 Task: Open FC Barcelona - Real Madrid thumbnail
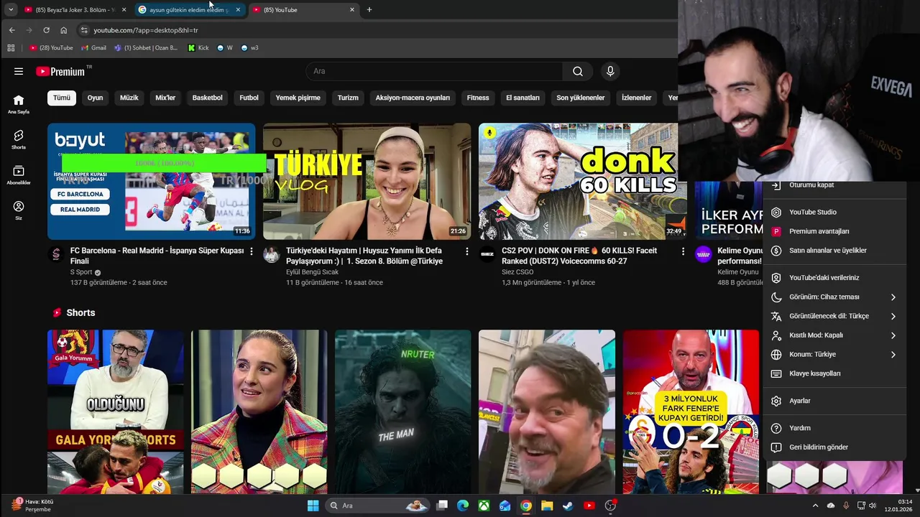[x=151, y=182]
